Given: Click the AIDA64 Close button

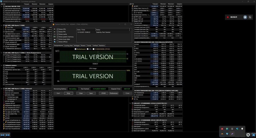Looking at the screenshot, I should (127, 93).
